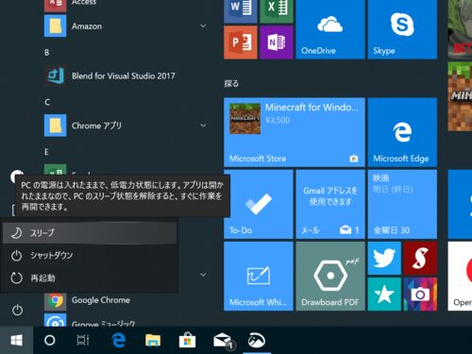The height and width of the screenshot is (354, 472).
Task: Open Photos app on taskbar
Action: click(x=257, y=340)
